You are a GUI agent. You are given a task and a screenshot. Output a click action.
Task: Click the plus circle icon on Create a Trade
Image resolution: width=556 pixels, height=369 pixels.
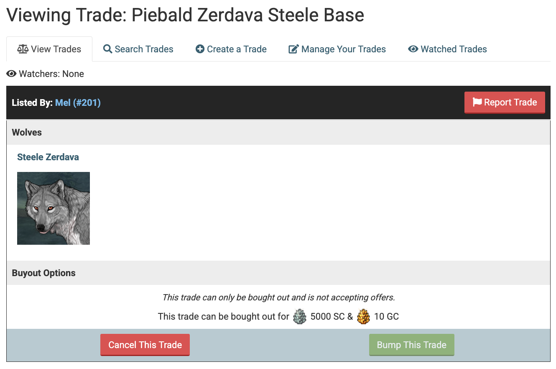click(x=200, y=49)
